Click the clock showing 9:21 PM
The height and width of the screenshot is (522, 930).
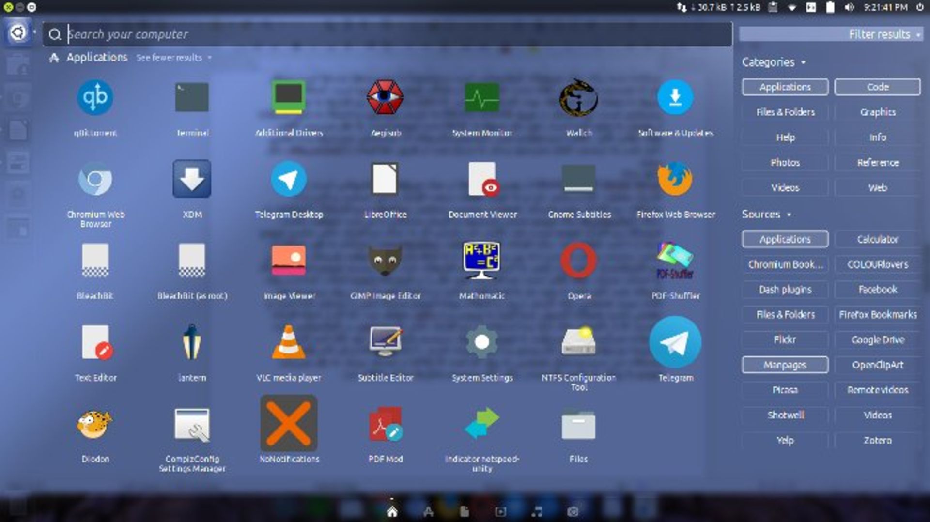point(885,7)
